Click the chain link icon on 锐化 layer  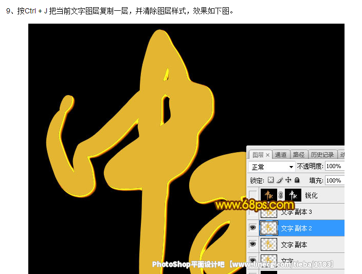280,195
